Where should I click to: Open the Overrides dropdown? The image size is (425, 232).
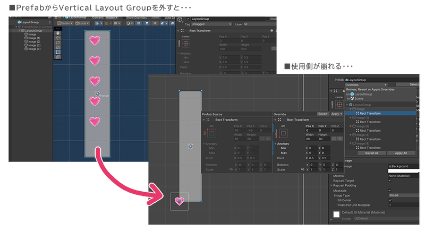pyautogui.click(x=366, y=85)
